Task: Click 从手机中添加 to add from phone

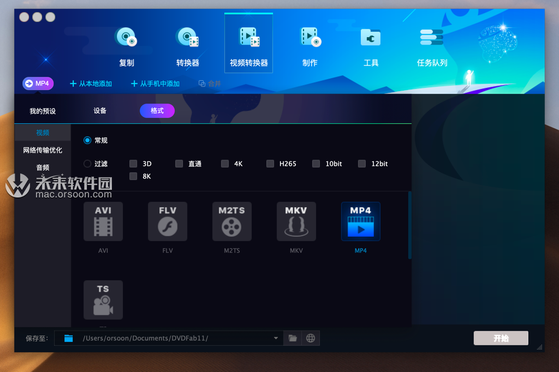Action: 155,84
